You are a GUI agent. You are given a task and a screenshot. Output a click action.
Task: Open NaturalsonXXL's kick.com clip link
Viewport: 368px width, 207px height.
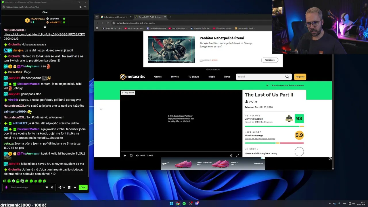(x=44, y=37)
